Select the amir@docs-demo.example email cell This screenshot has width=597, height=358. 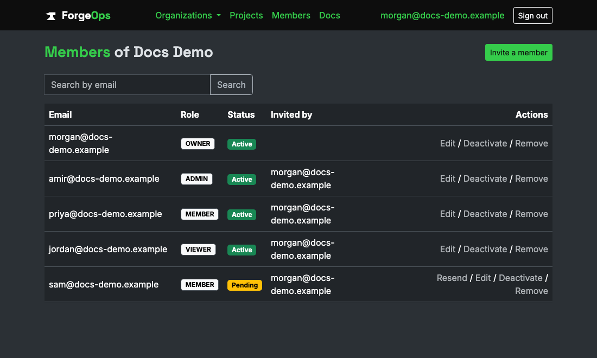pyautogui.click(x=104, y=178)
